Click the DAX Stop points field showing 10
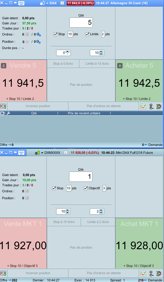 point(70,34)
